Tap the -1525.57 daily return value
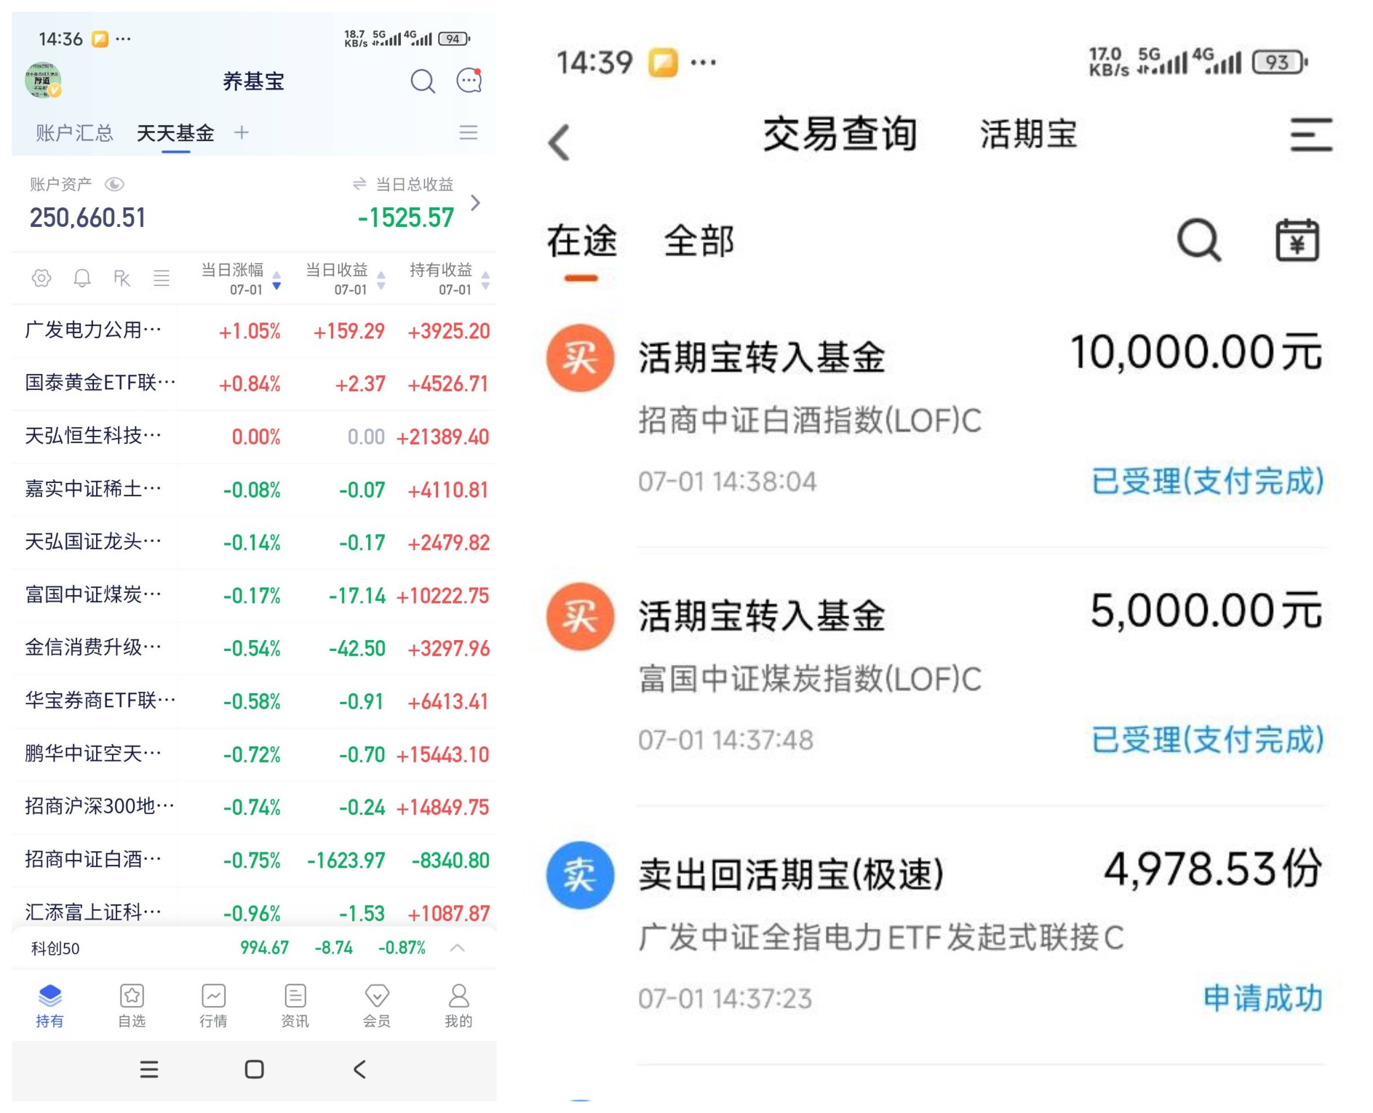The image size is (1373, 1113). pyautogui.click(x=405, y=218)
